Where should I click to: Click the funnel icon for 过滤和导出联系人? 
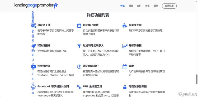(79, 46)
